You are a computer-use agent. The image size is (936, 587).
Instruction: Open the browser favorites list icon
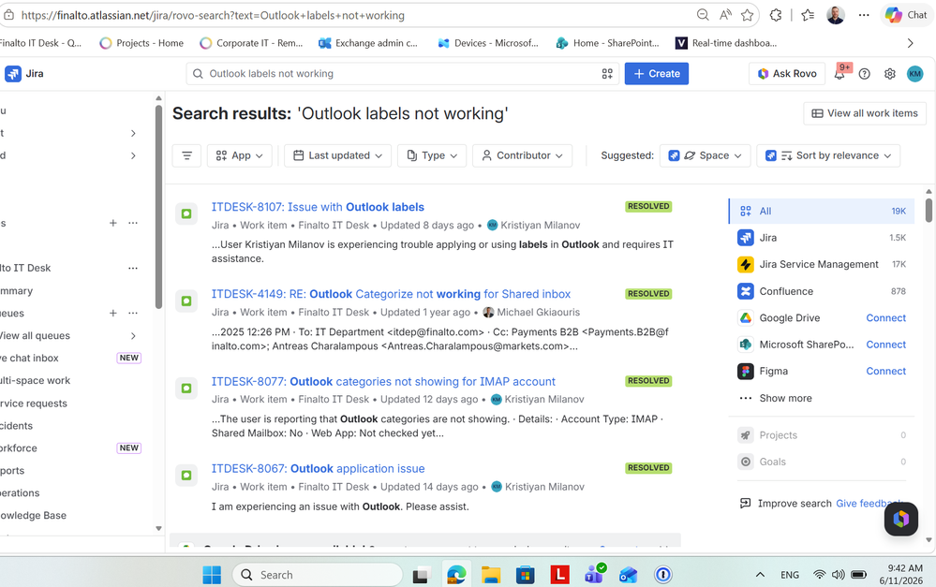coord(808,15)
